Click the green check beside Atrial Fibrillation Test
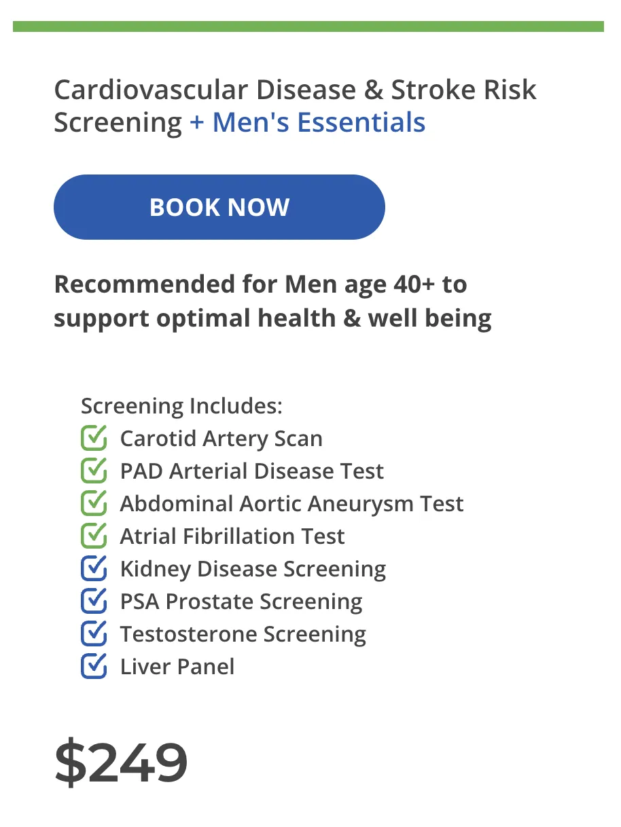Screen dimensions: 621x827 tap(94, 536)
